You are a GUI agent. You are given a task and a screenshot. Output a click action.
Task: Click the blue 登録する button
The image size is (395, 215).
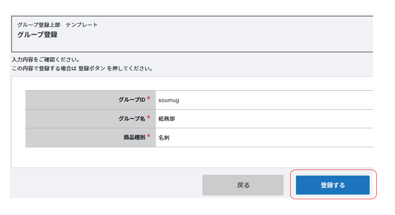332,185
